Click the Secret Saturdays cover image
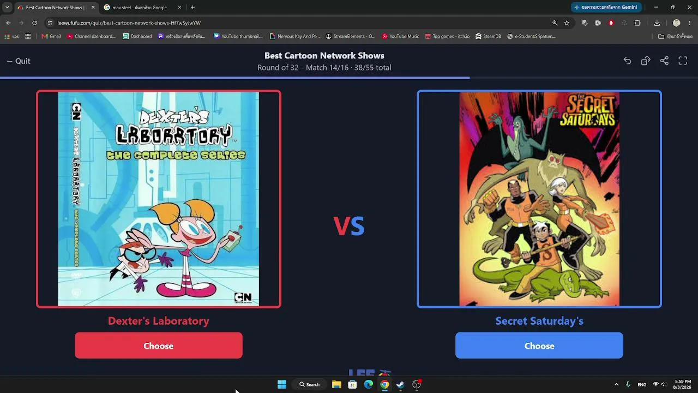This screenshot has height=393, width=698. pos(539,199)
